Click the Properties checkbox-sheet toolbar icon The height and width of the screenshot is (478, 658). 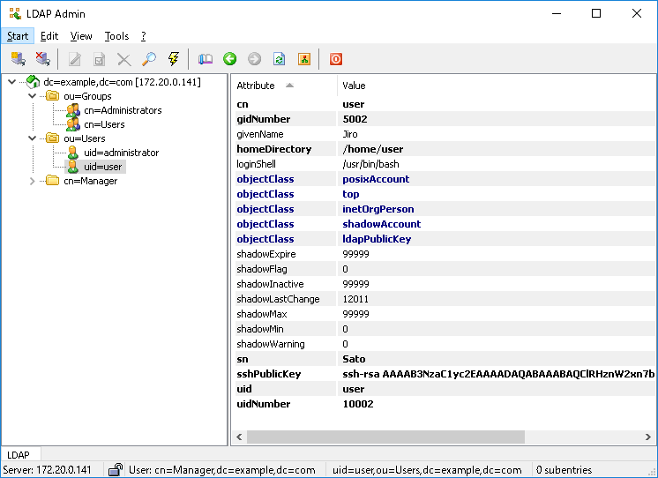100,59
